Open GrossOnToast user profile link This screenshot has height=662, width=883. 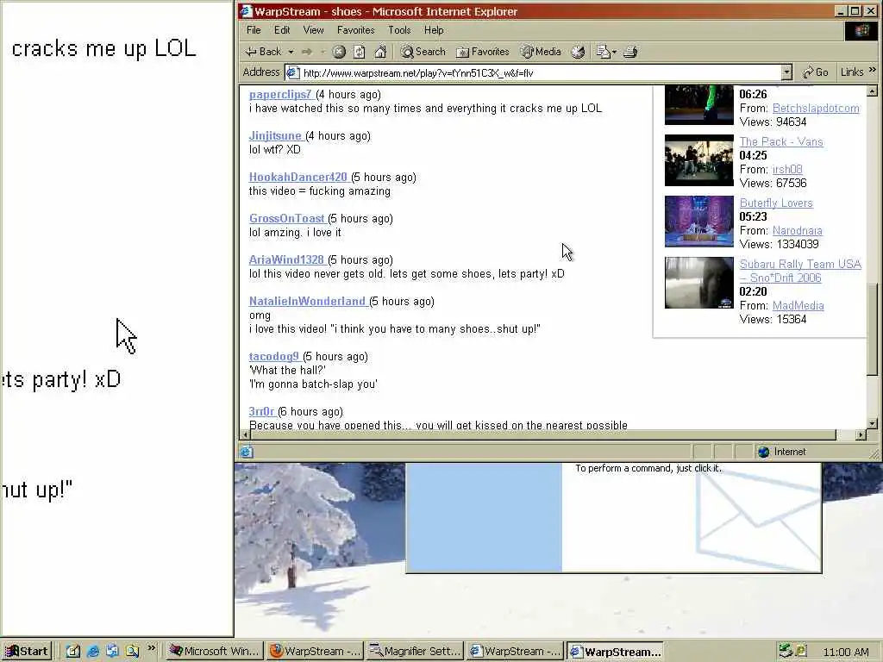point(286,218)
